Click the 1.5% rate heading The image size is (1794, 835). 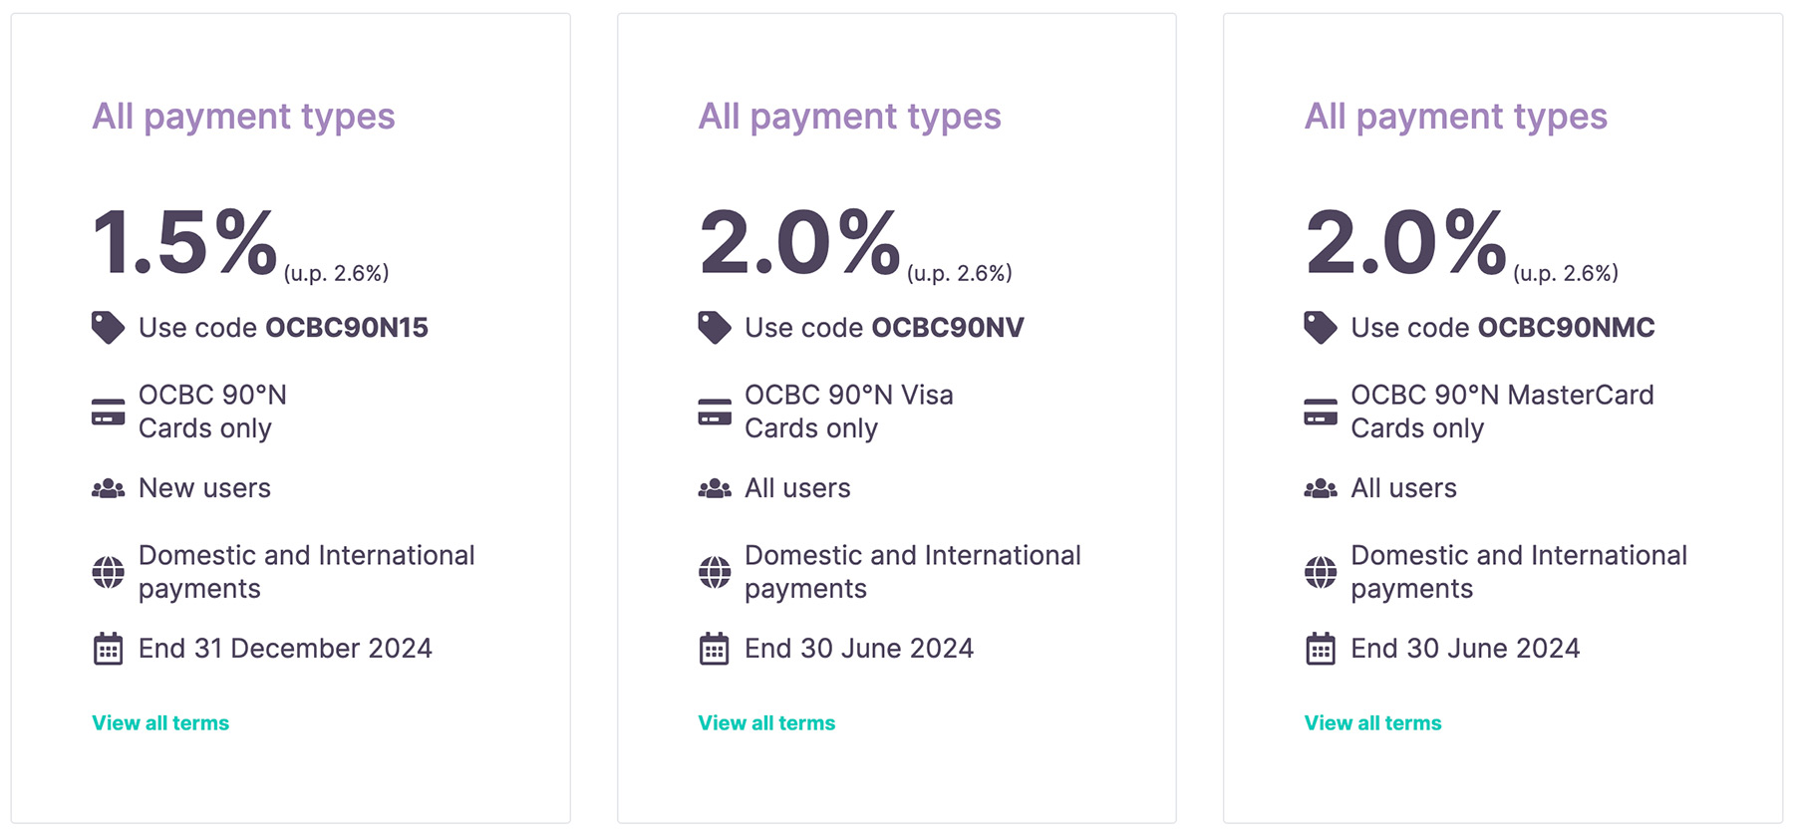pyautogui.click(x=184, y=242)
